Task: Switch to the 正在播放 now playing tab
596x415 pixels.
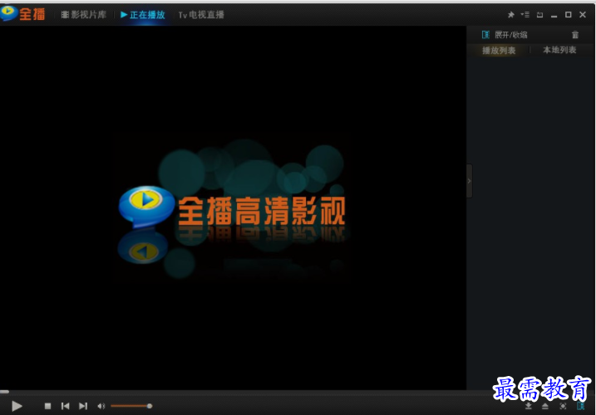Action: click(x=143, y=15)
